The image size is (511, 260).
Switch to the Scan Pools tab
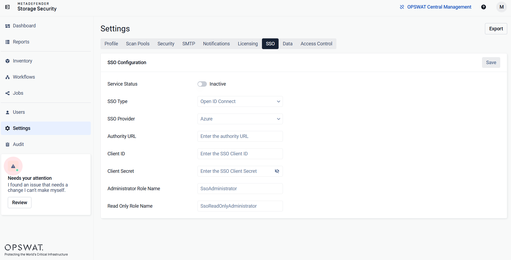point(138,44)
